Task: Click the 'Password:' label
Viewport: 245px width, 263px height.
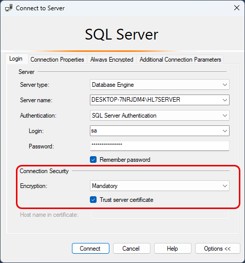Action: coord(41,146)
